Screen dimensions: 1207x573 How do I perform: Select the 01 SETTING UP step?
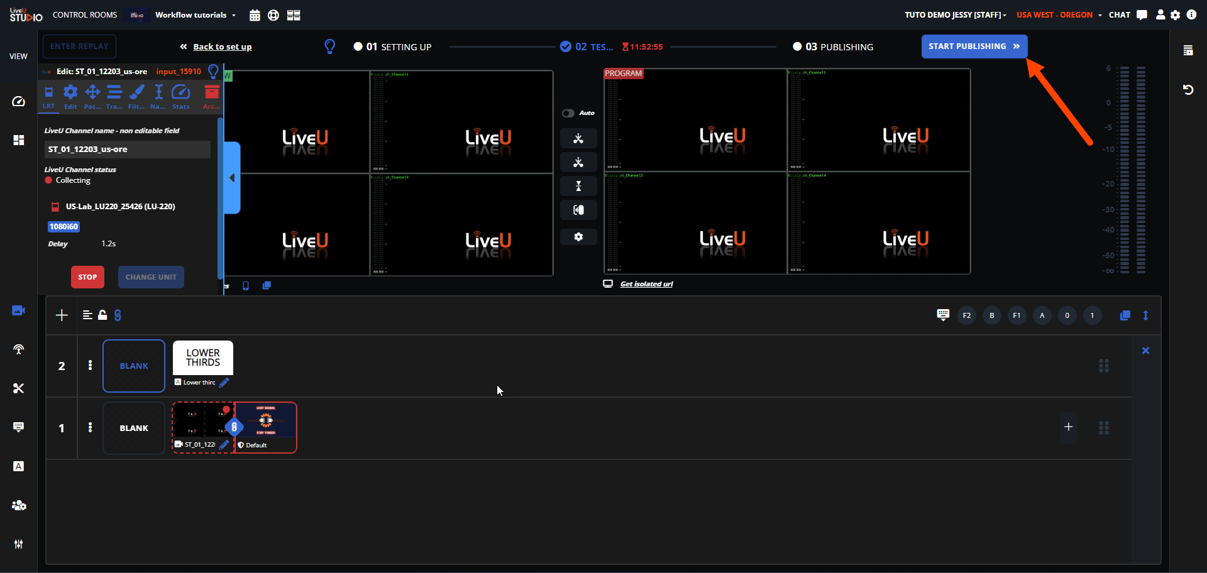pos(392,46)
